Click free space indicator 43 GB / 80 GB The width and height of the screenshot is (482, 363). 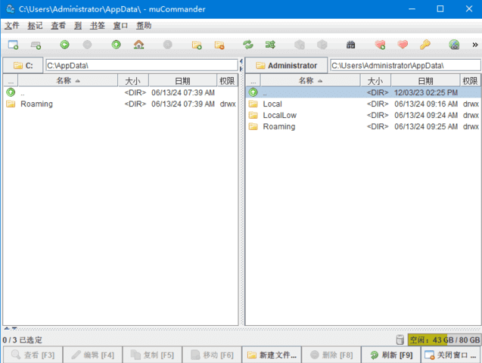tap(444, 340)
